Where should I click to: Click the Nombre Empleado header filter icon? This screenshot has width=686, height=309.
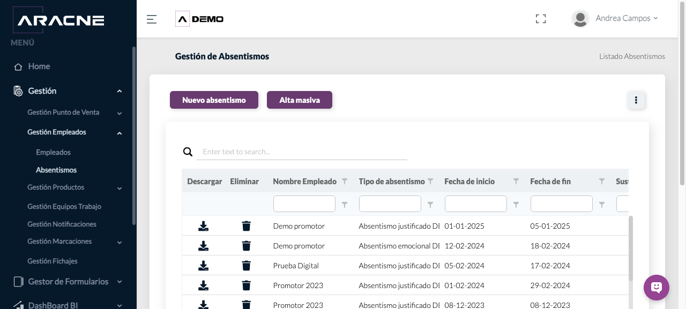coord(345,182)
